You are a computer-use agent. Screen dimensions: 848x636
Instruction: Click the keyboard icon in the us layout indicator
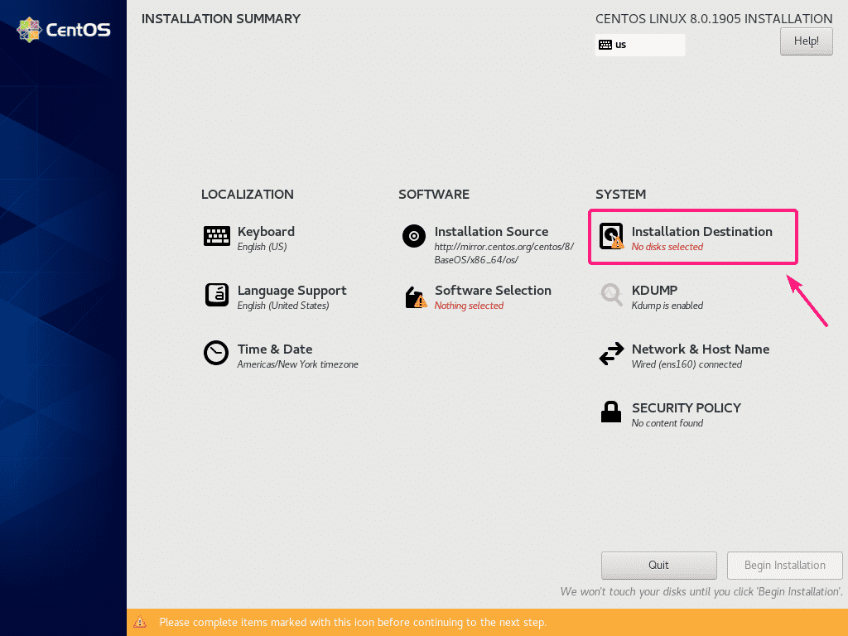605,45
